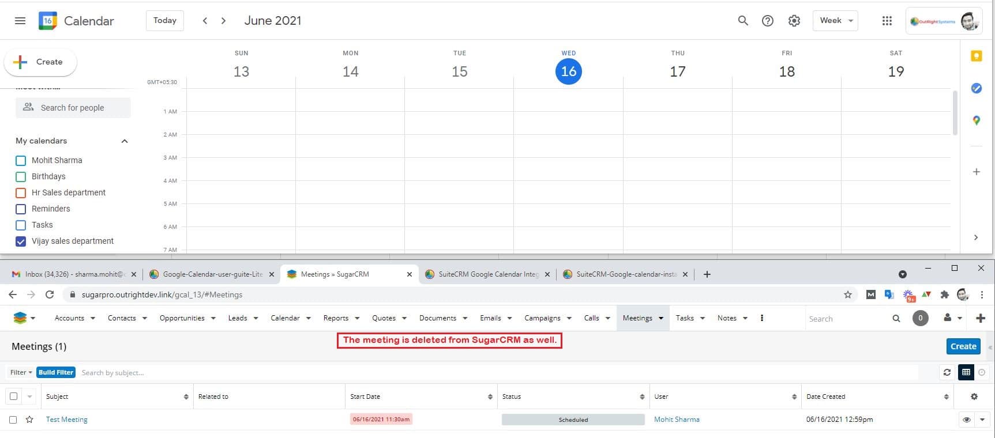Click Build Filter button
Image resolution: width=995 pixels, height=438 pixels.
[x=56, y=372]
